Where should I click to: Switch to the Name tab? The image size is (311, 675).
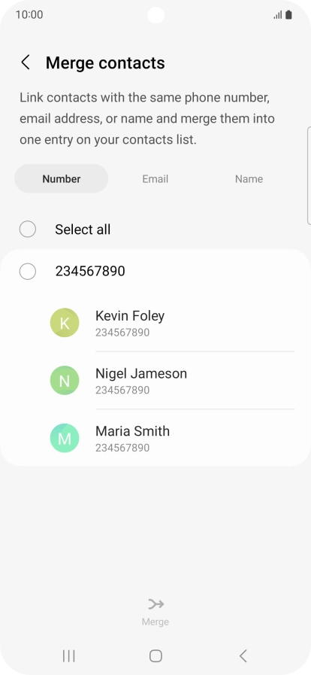[x=249, y=178]
